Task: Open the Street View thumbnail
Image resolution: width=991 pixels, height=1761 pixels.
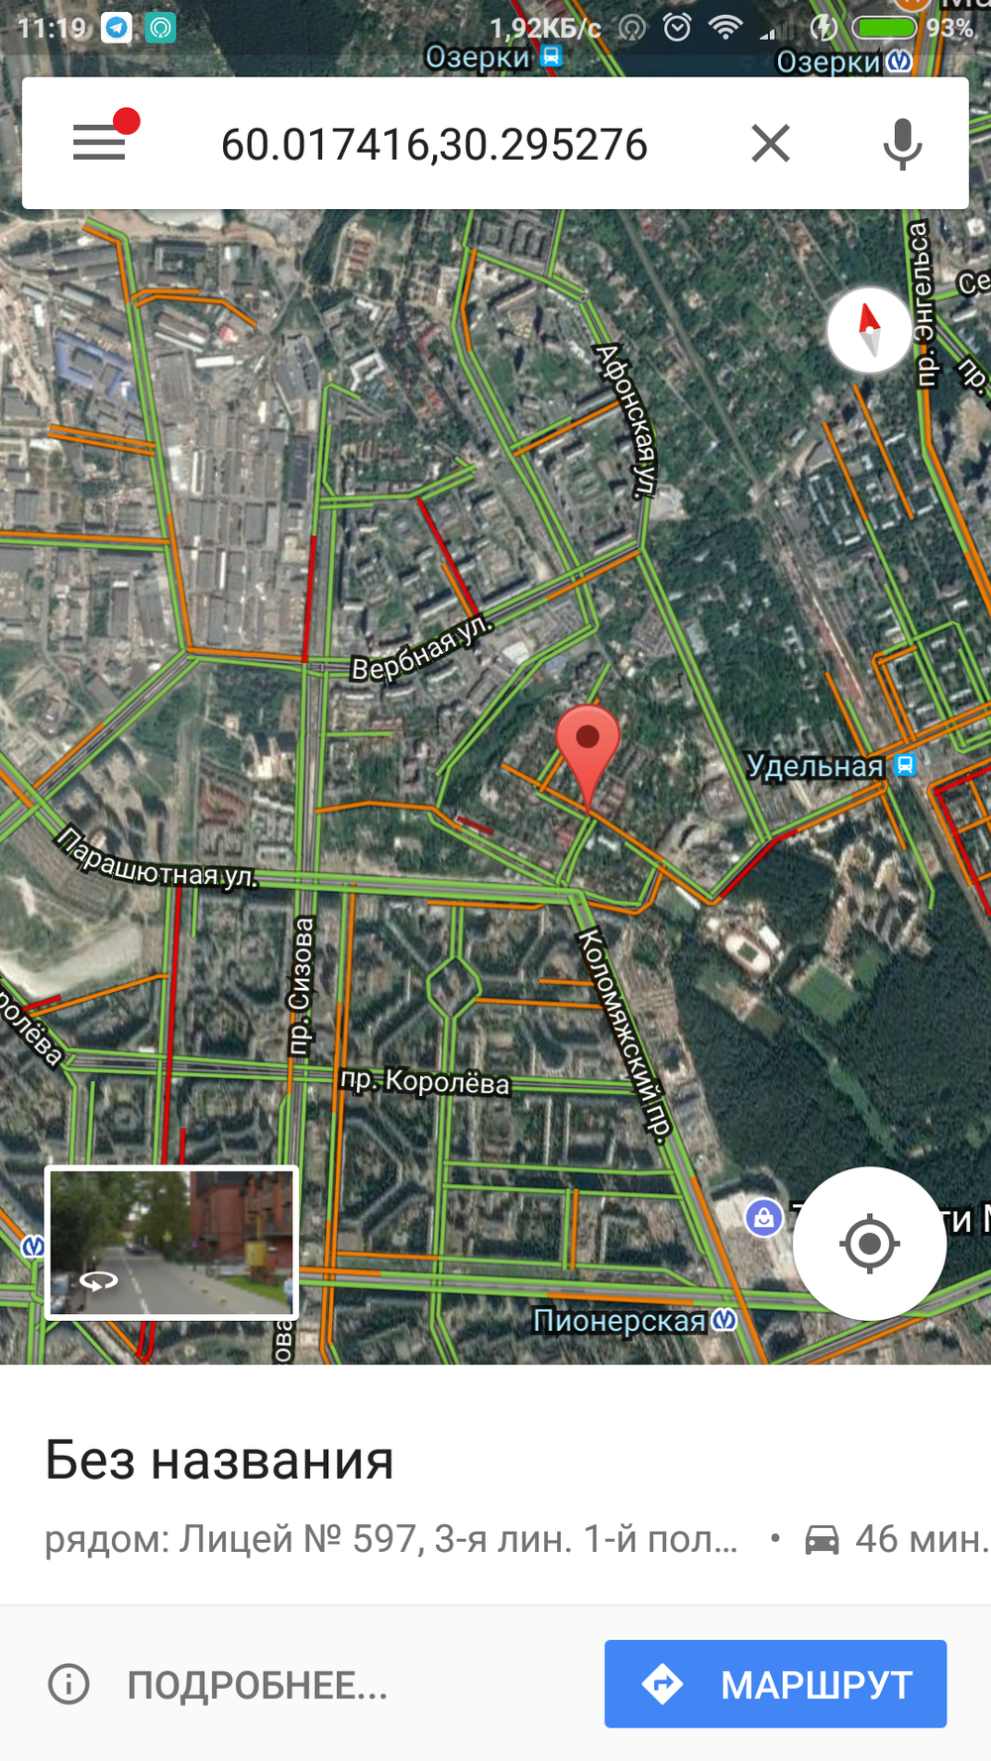Action: (171, 1243)
